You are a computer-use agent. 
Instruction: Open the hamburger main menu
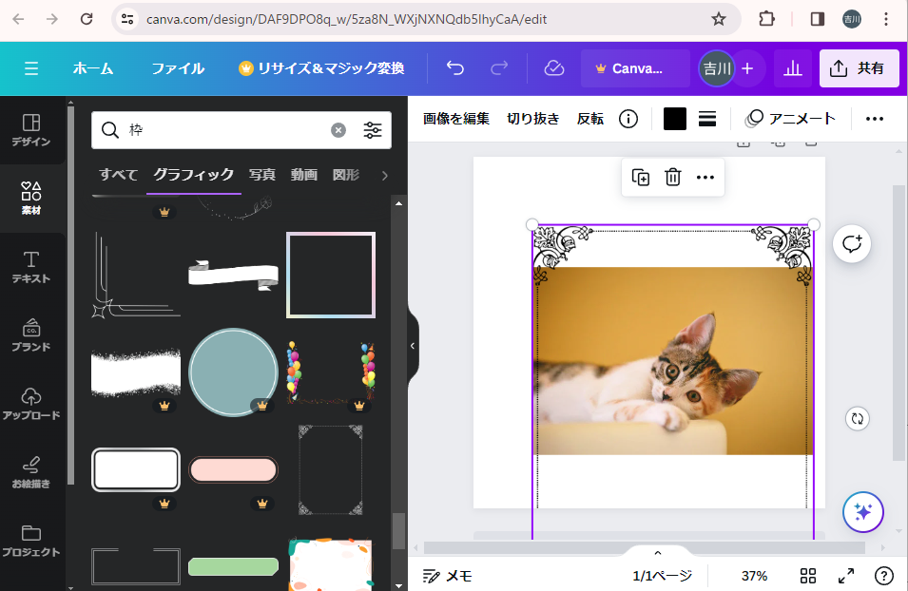tap(31, 68)
